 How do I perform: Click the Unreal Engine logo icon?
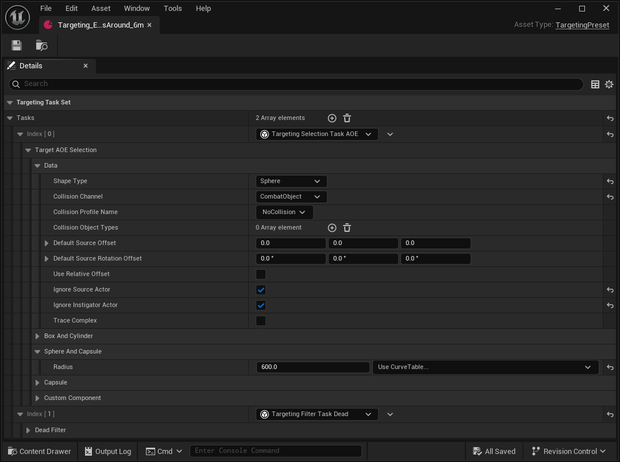[x=17, y=17]
